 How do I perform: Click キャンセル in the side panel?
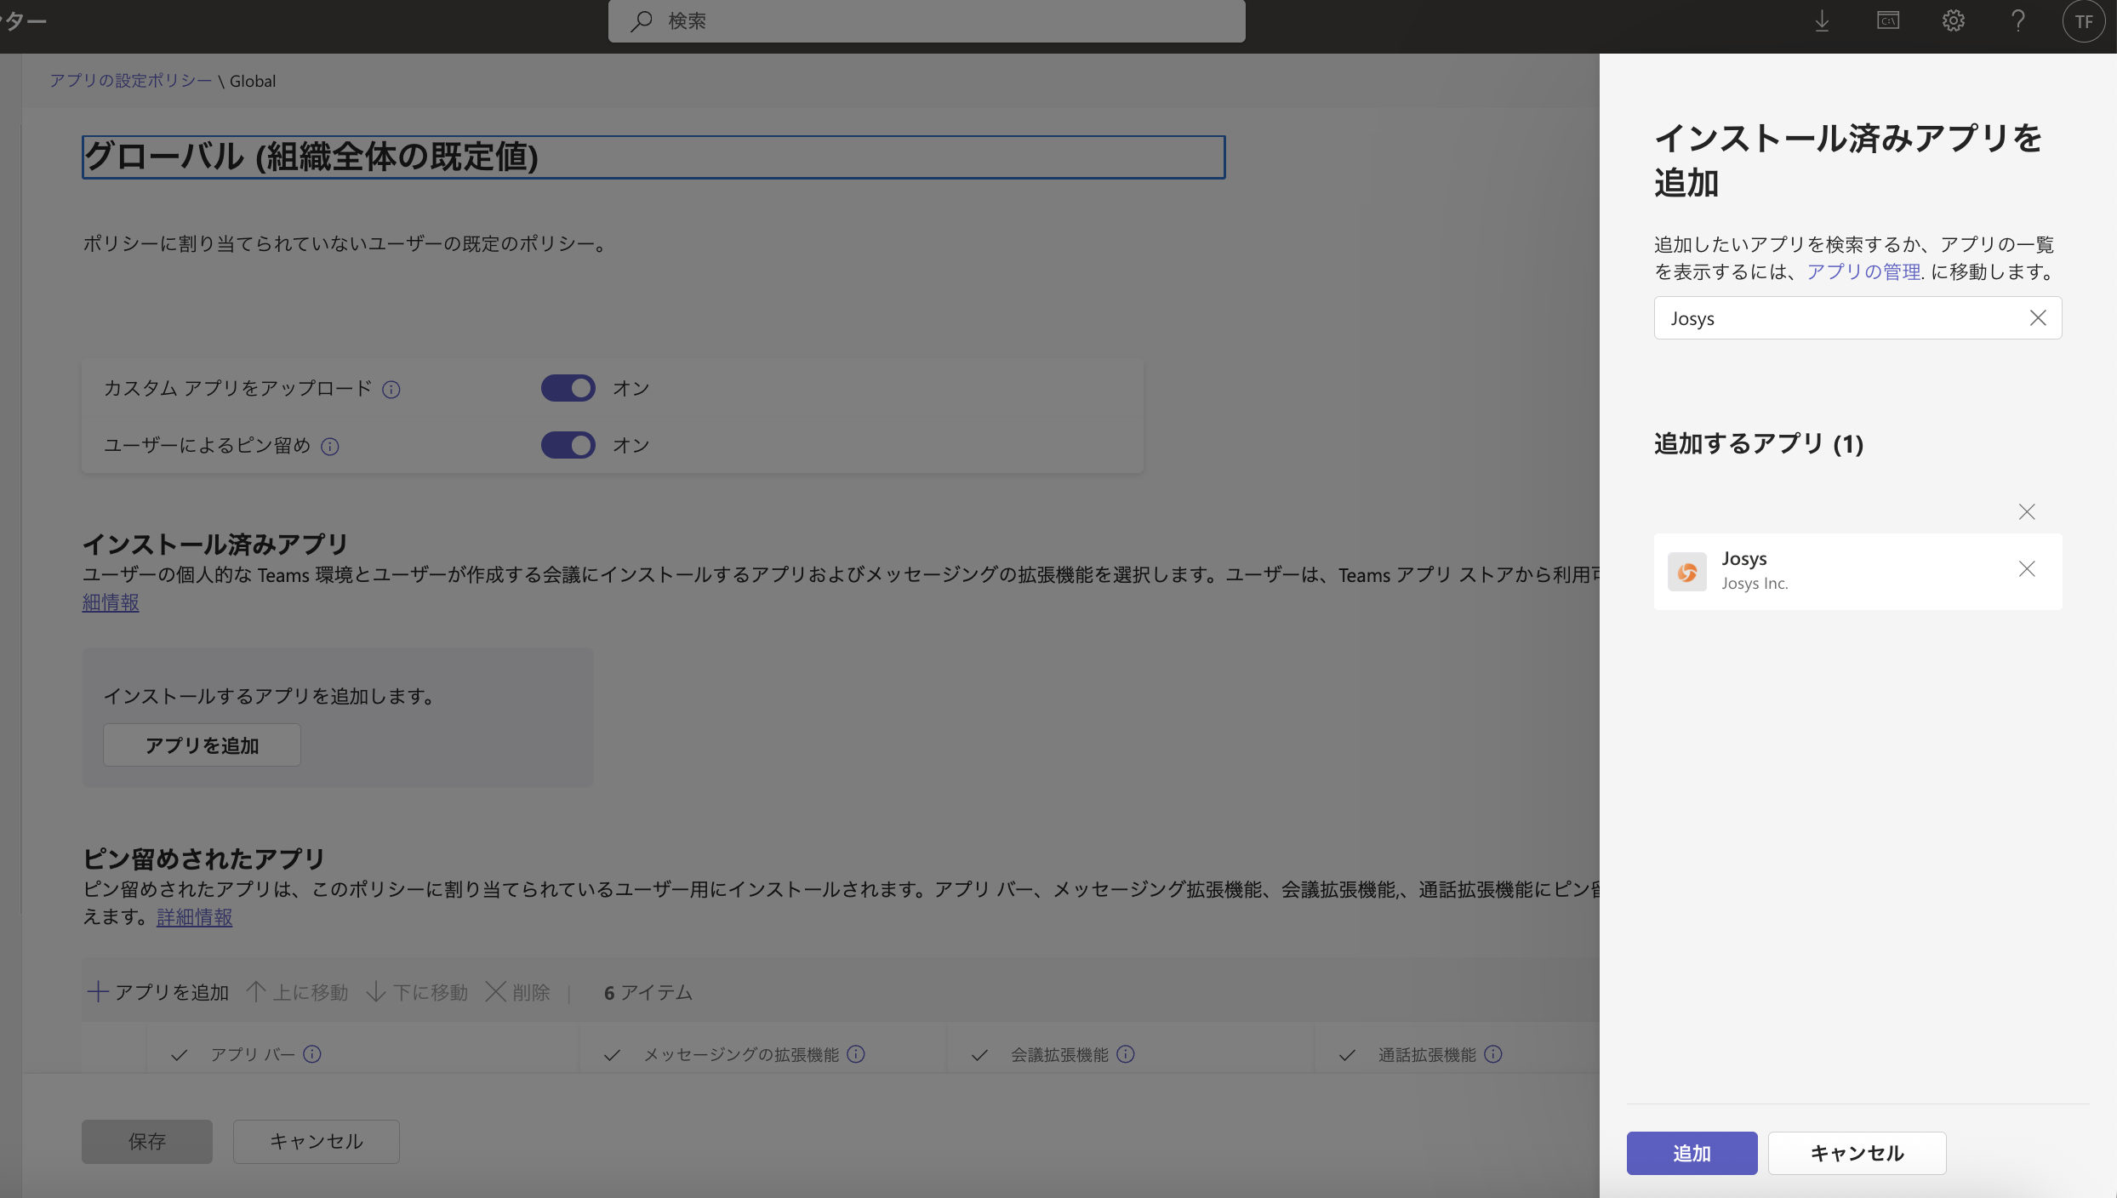[x=1856, y=1153]
